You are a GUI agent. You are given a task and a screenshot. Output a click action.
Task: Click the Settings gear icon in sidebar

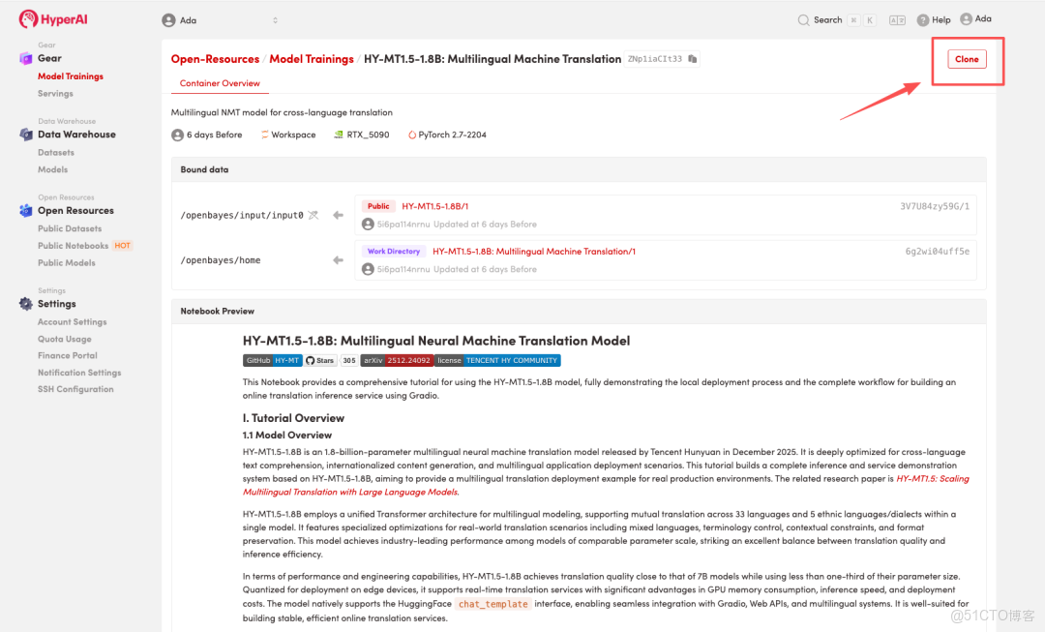click(x=26, y=303)
